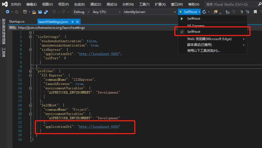Click the green start debugging play icon
This screenshot has width=262, height=148.
181,12
